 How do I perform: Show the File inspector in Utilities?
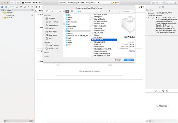tap(160, 7)
